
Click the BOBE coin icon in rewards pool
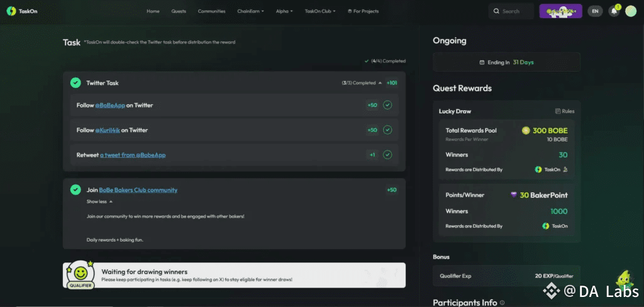526,130
